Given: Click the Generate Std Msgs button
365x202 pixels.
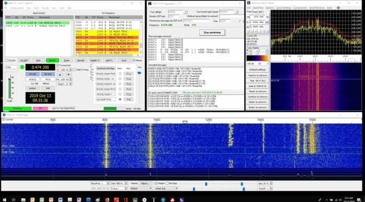Looking at the screenshot, I should [106, 68].
